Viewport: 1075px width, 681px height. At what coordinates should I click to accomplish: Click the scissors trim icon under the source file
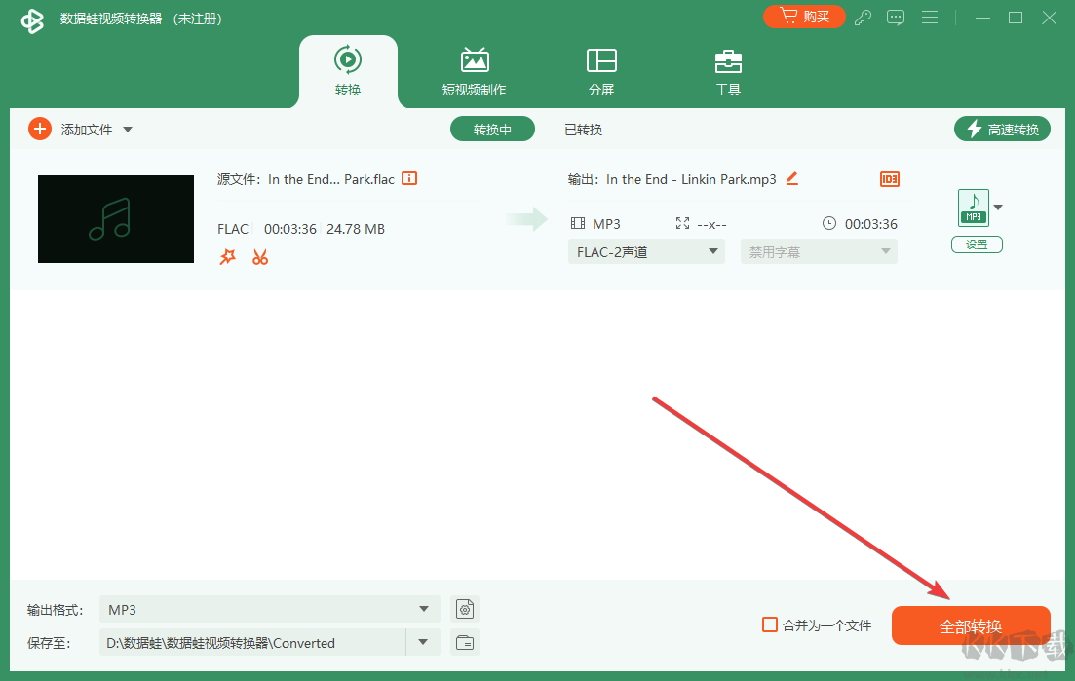pos(258,256)
